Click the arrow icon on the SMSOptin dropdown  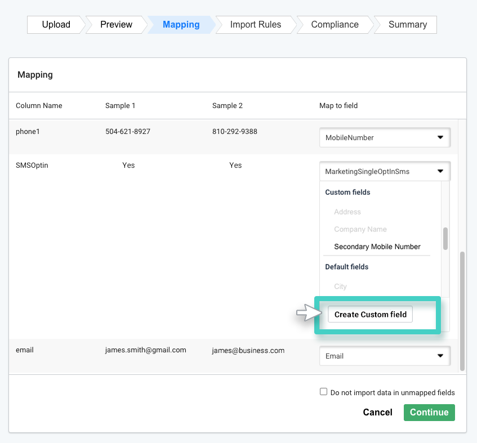[442, 171]
